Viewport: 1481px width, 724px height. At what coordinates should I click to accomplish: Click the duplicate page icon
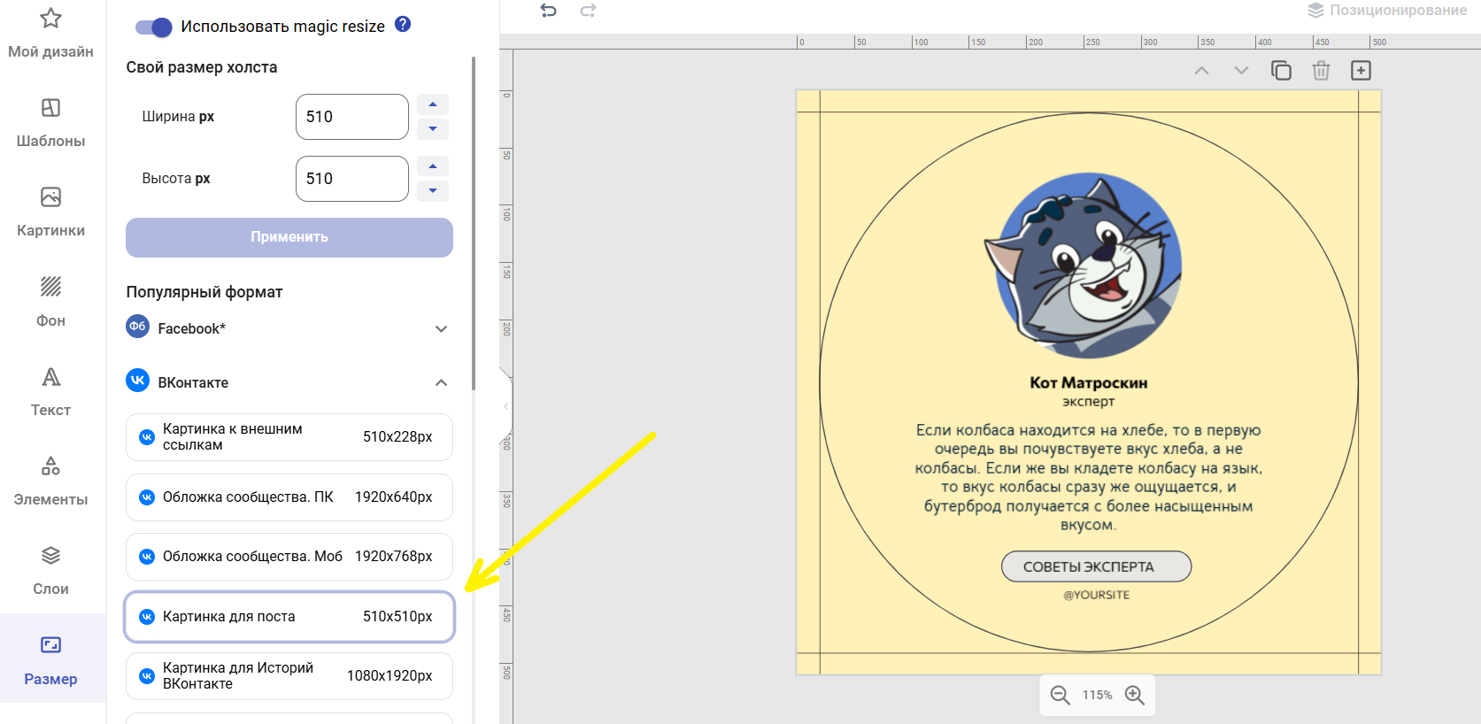(x=1281, y=71)
